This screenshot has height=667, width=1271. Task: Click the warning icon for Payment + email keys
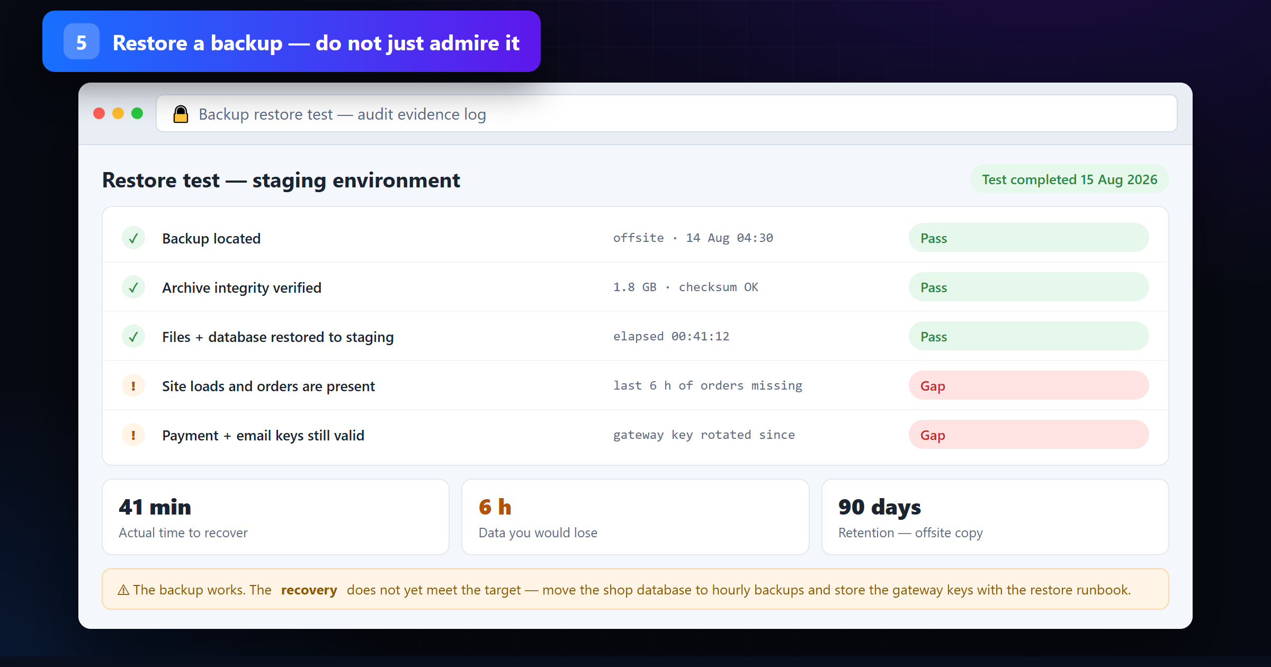[x=133, y=435]
